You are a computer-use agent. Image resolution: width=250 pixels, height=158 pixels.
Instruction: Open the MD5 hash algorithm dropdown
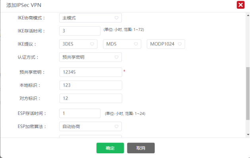tap(122, 44)
